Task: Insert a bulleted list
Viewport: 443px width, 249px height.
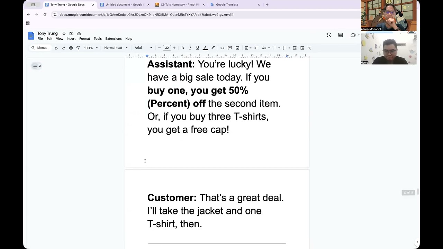Action: tap(274, 48)
